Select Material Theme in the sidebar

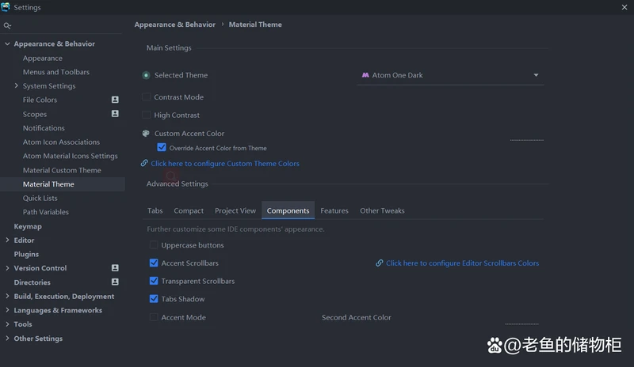[x=63, y=184]
